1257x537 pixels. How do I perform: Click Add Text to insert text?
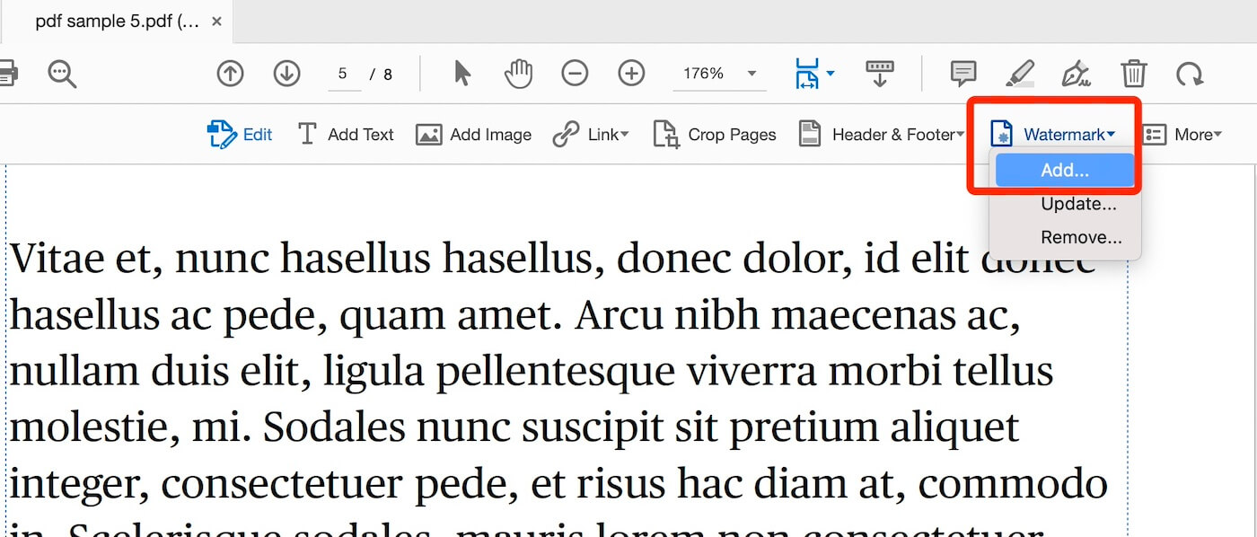pyautogui.click(x=346, y=134)
